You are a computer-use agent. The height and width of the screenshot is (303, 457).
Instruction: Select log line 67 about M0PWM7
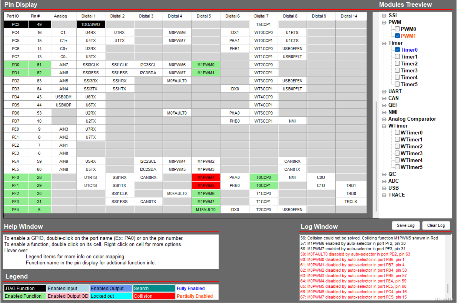(354, 297)
